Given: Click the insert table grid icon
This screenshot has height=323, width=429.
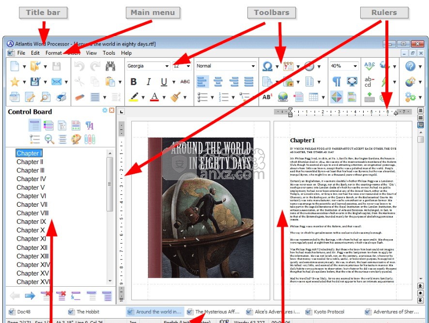Looking at the screenshot, I should coord(314,97).
